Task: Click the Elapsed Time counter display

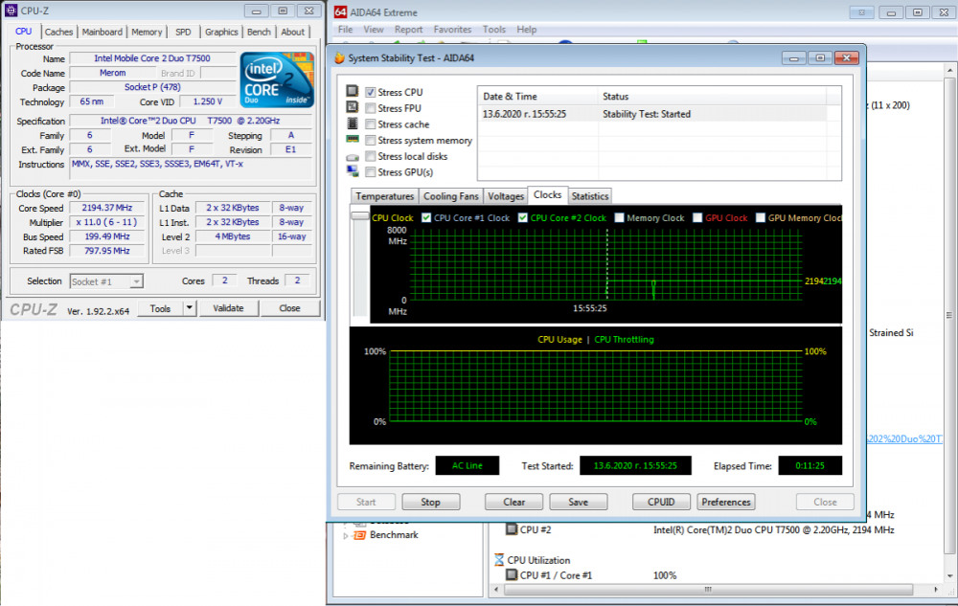Action: click(x=810, y=465)
